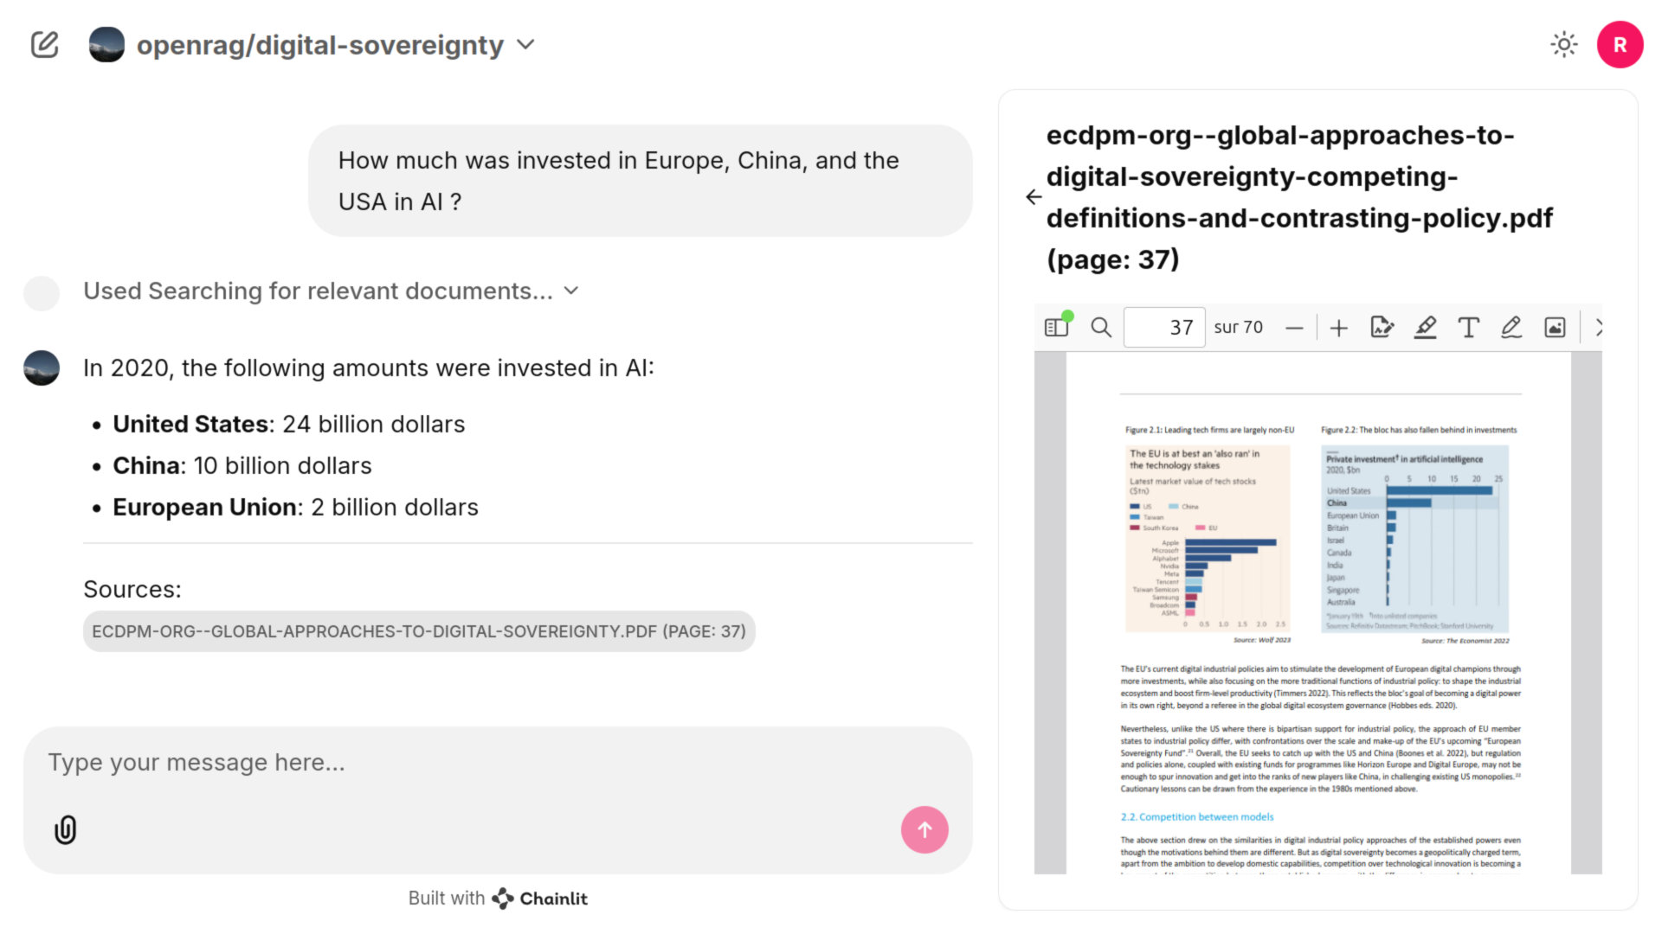Open the ECDPM-ORG PDF page 37 source chip
This screenshot has width=1662, height=934.
tap(419, 631)
